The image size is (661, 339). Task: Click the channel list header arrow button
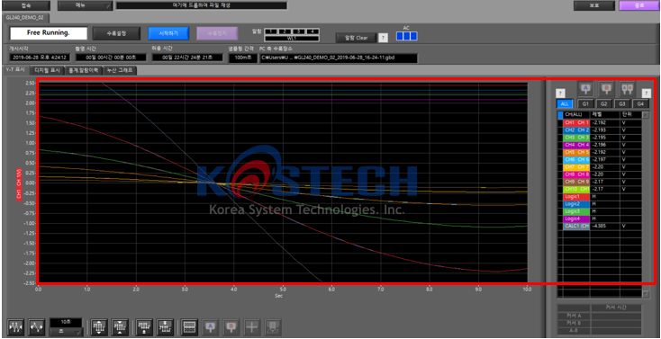(x=645, y=114)
